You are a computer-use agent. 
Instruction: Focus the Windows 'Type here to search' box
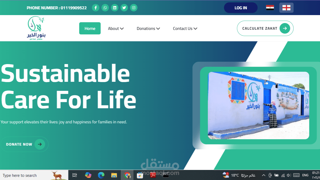pyautogui.click(x=34, y=175)
